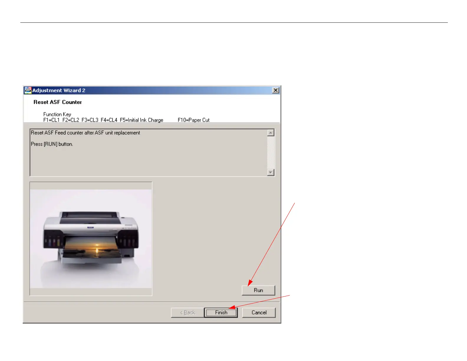Cancel the Adjustment Wizard
Screen dimensions: 467x361
[x=259, y=313]
